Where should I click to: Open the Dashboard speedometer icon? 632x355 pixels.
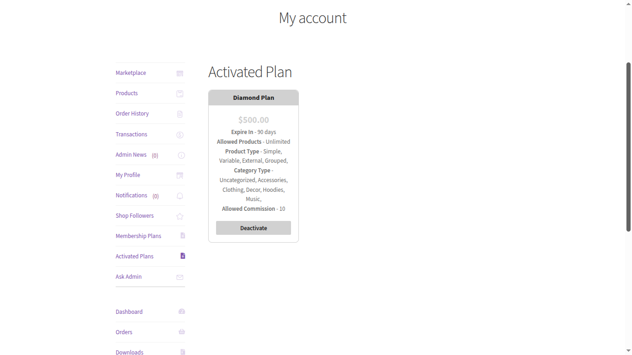(181, 311)
